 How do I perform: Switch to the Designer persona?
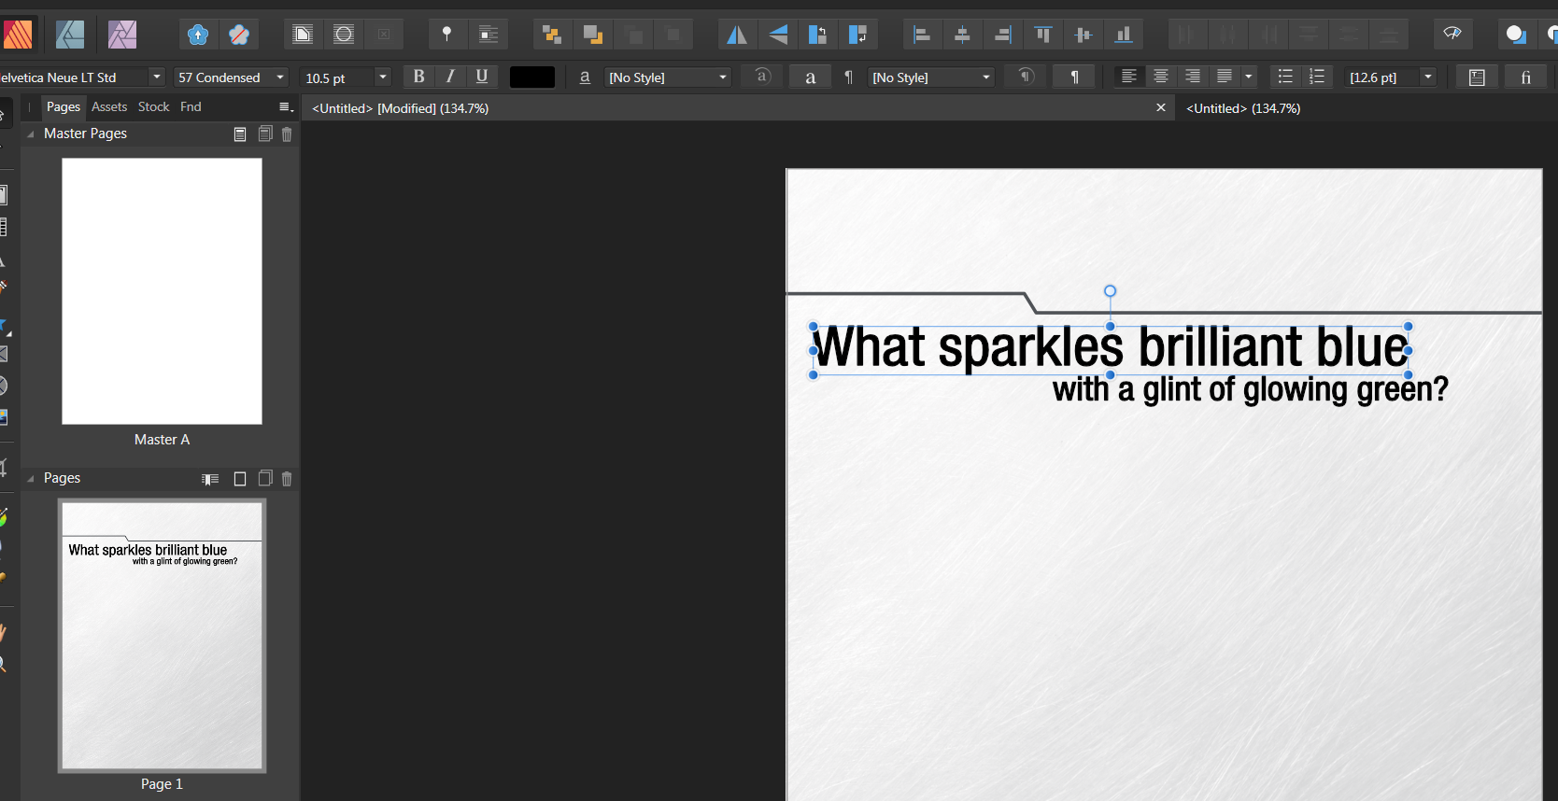(70, 35)
